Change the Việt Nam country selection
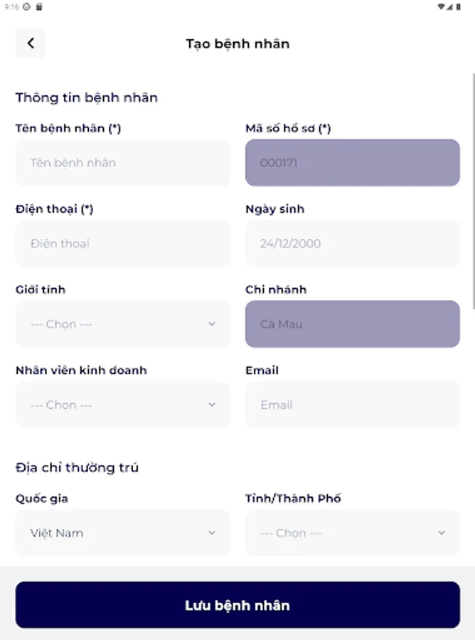 122,533
